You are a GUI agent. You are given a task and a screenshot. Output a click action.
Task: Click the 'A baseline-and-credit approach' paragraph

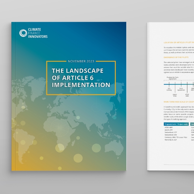(x=179, y=113)
